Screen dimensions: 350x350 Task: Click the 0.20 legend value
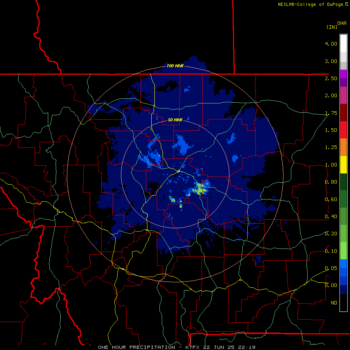[x=331, y=234]
